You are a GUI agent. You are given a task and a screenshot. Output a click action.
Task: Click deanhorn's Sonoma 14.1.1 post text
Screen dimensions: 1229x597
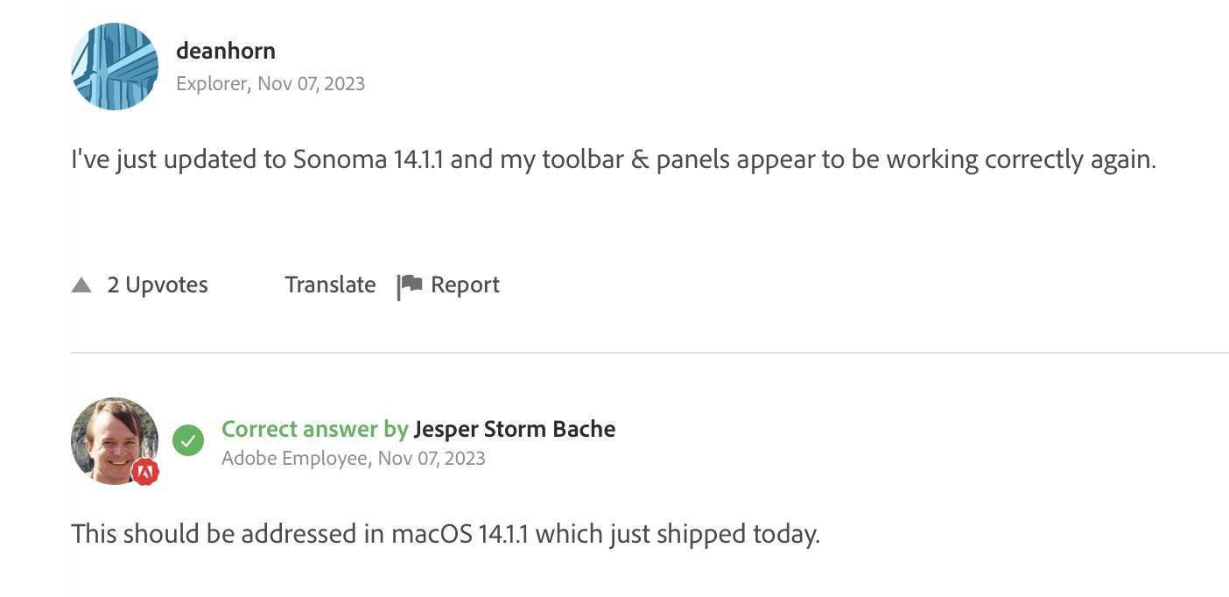click(x=614, y=160)
